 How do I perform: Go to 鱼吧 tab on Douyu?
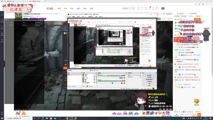point(92,9)
